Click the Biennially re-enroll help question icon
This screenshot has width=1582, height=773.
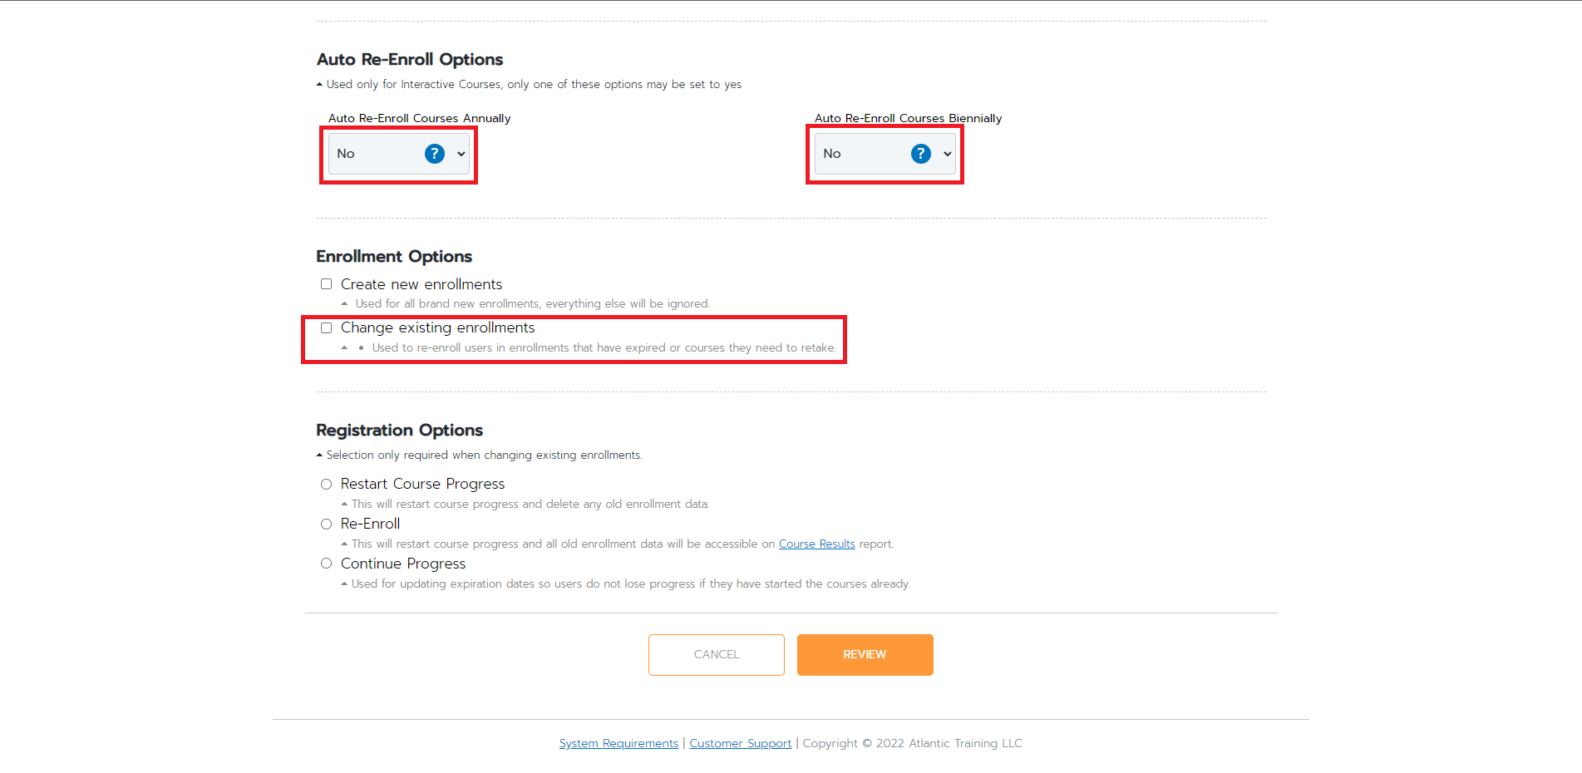coord(920,154)
